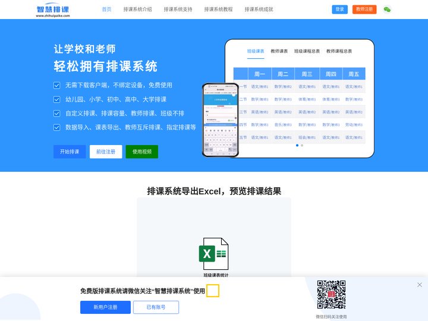This screenshot has width=428, height=321.
Task: Click the 轻松拥有排课系统 headline
Action: [x=105, y=67]
